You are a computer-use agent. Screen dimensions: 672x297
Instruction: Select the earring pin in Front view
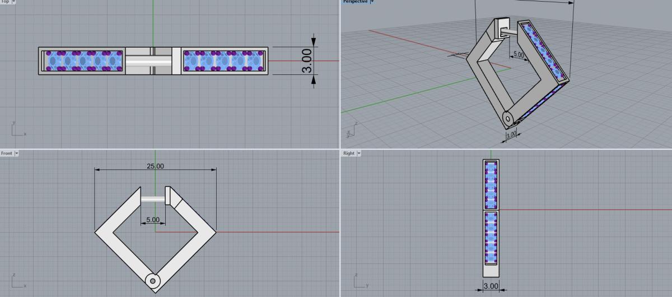tap(152, 198)
